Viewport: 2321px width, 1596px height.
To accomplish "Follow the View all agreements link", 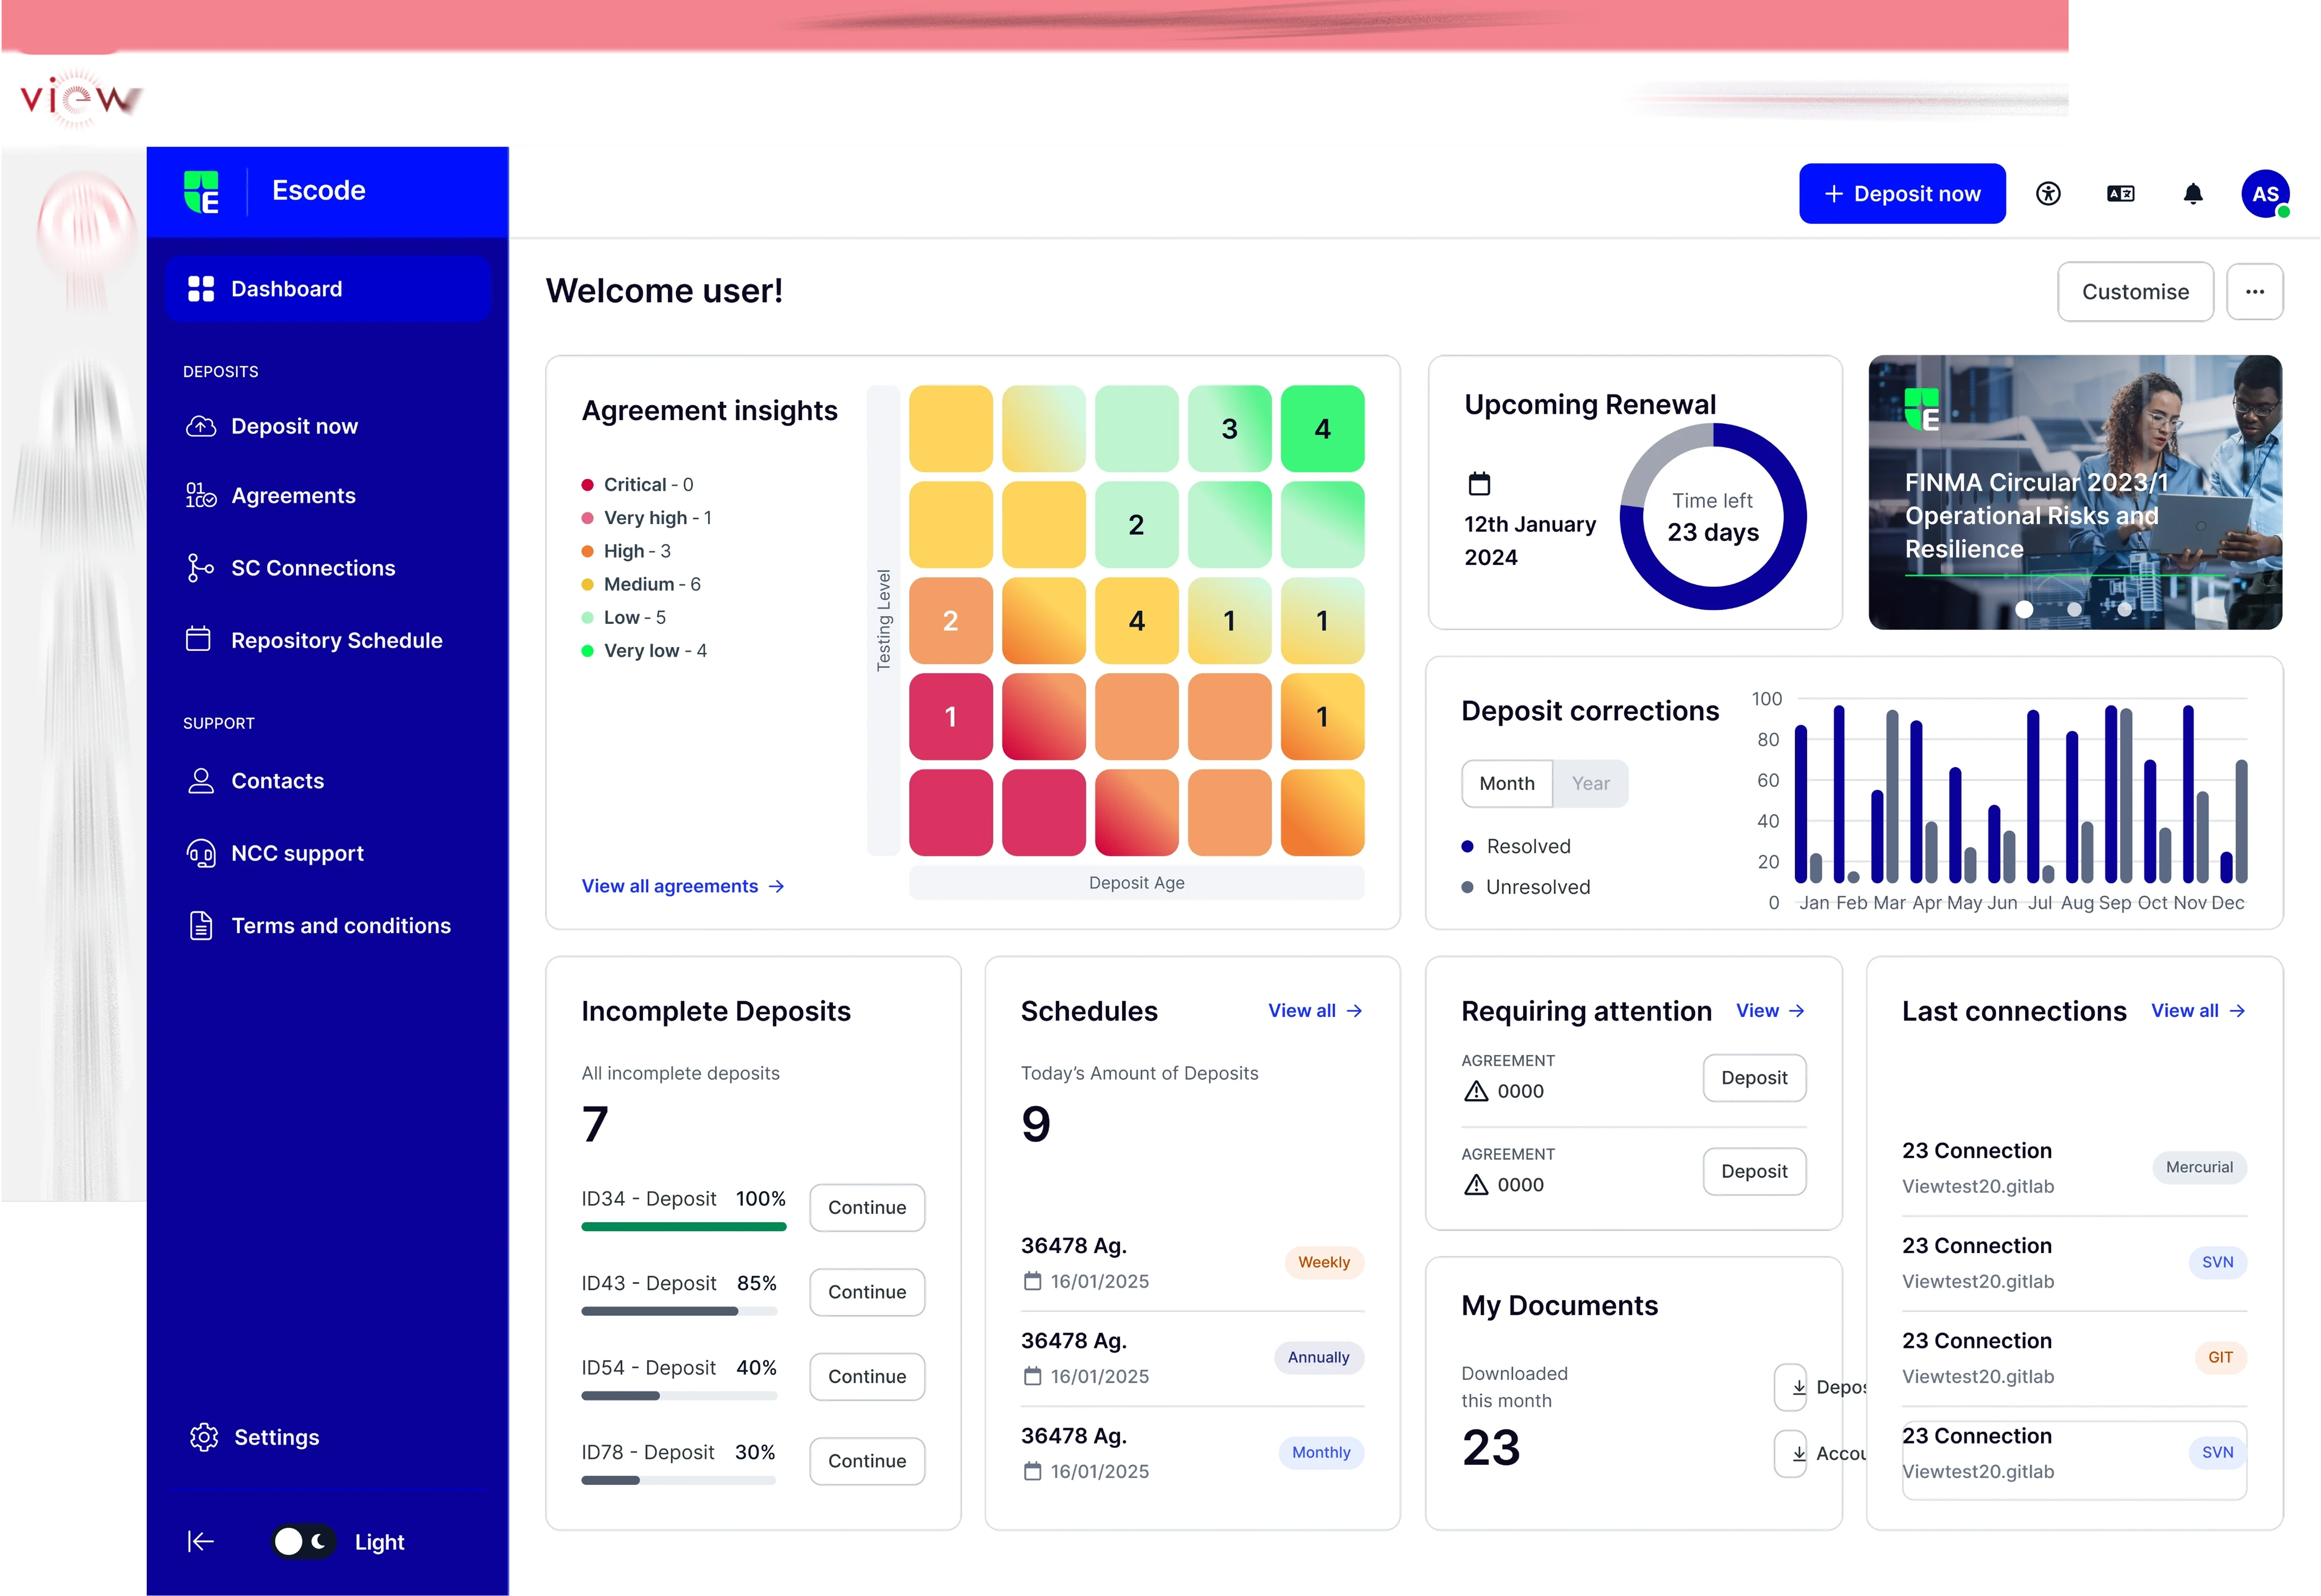I will point(683,886).
